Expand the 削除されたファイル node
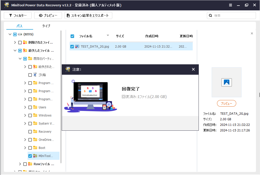The height and width of the screenshot is (175, 260). [x=15, y=43]
